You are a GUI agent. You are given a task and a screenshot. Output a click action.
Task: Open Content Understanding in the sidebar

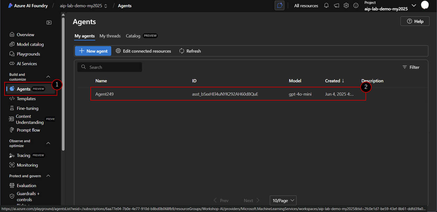(x=31, y=119)
